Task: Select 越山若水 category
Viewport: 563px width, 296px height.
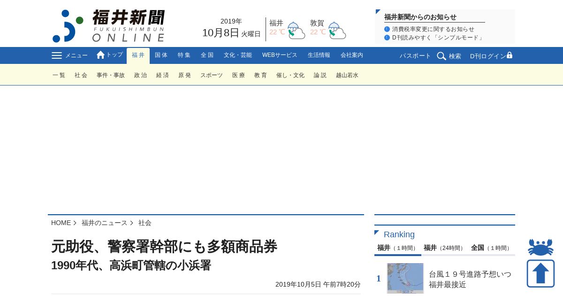Action: click(x=347, y=75)
